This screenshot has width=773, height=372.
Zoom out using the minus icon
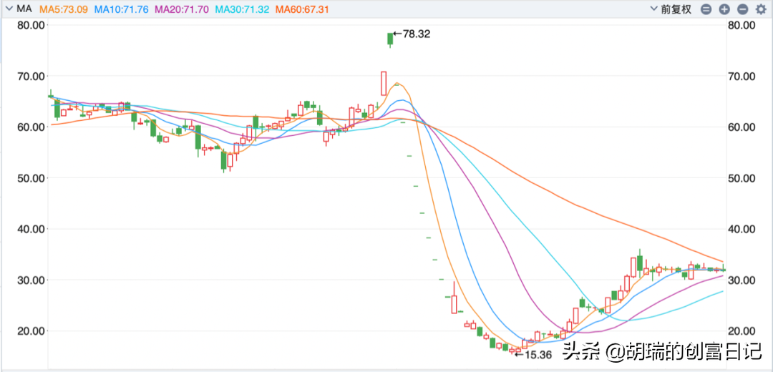[742, 9]
